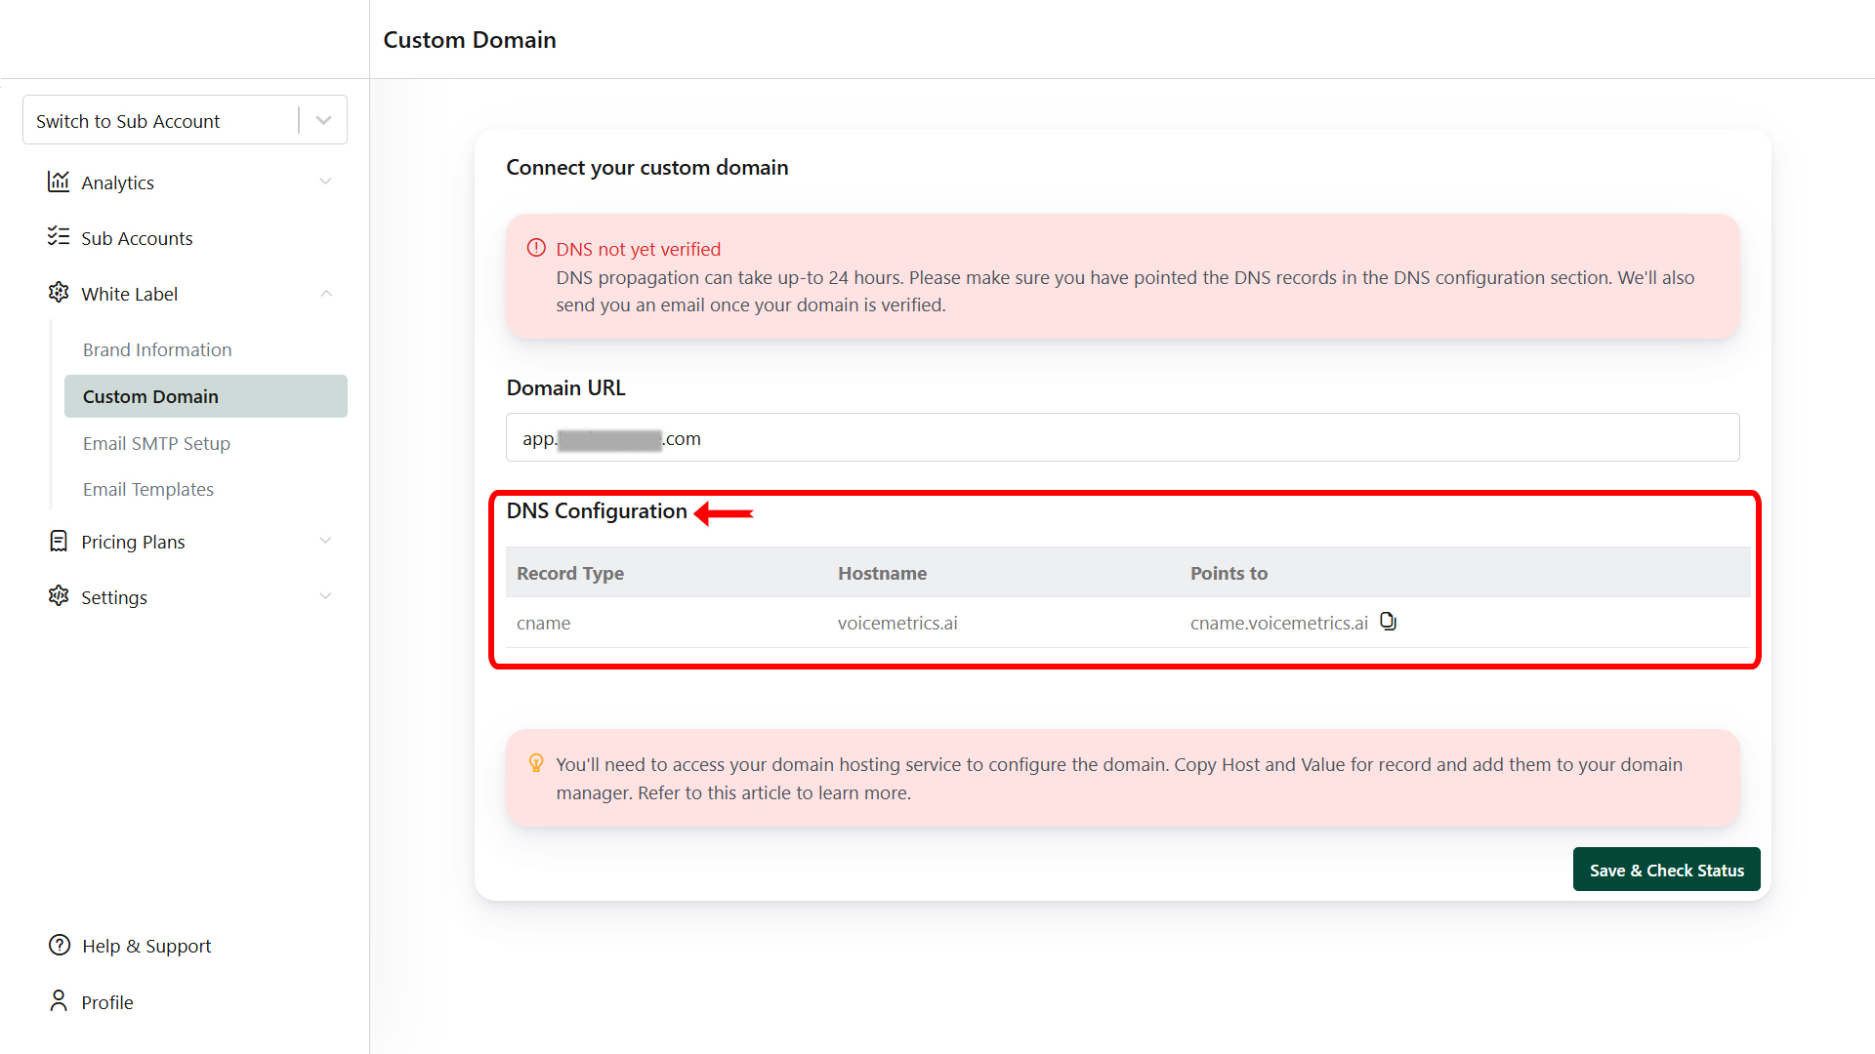
Task: Click the DNS not yet verified heading
Action: pos(639,249)
